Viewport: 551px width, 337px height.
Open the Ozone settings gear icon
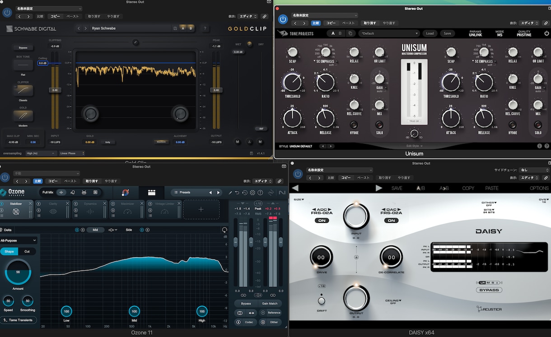point(252,193)
